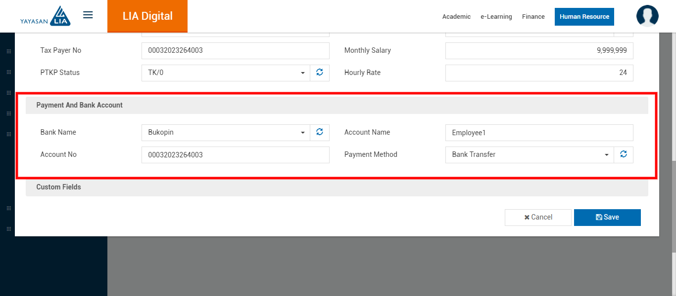Click the Yayasan LIA logo
The image size is (676, 296).
click(x=46, y=16)
